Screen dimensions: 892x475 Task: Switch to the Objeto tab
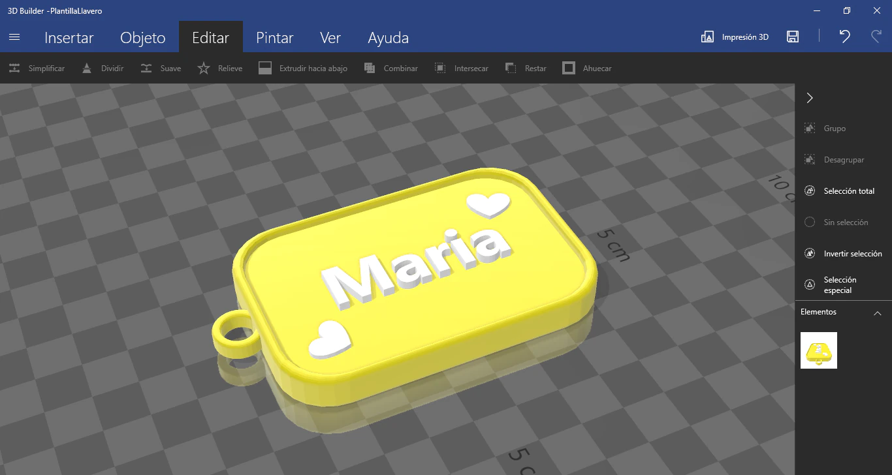coord(143,37)
